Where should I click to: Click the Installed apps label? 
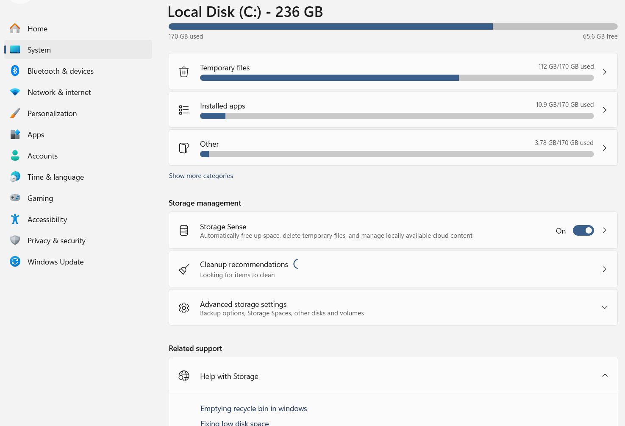point(222,106)
